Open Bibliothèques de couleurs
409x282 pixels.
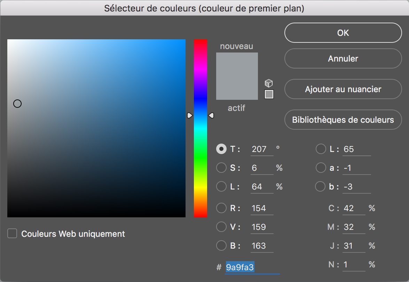point(343,120)
